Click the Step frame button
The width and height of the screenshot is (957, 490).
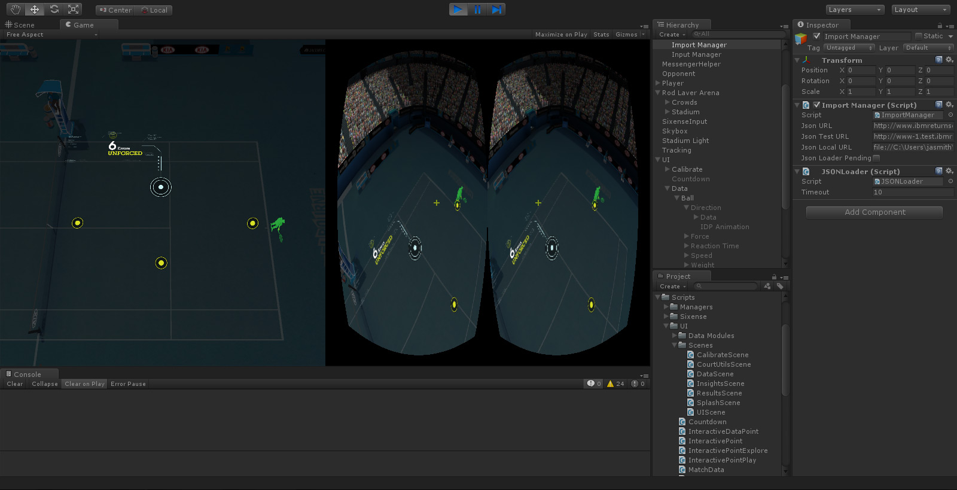point(496,10)
